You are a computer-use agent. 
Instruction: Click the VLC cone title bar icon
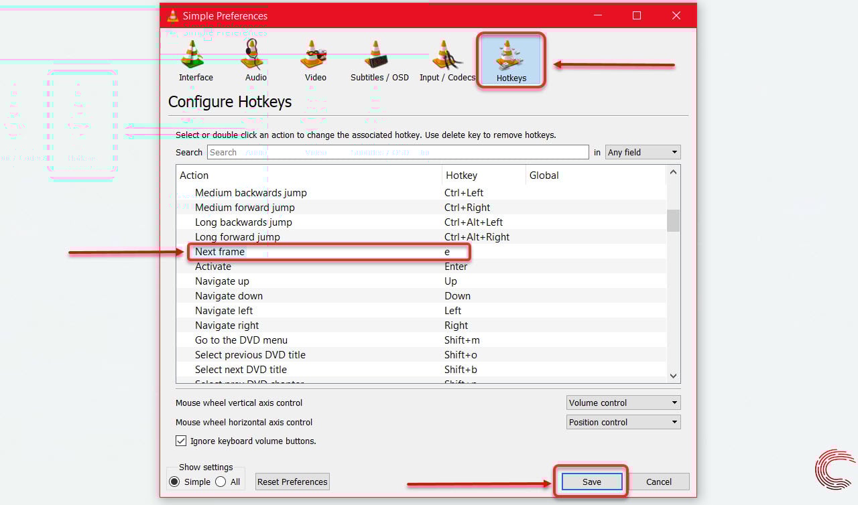pos(173,15)
